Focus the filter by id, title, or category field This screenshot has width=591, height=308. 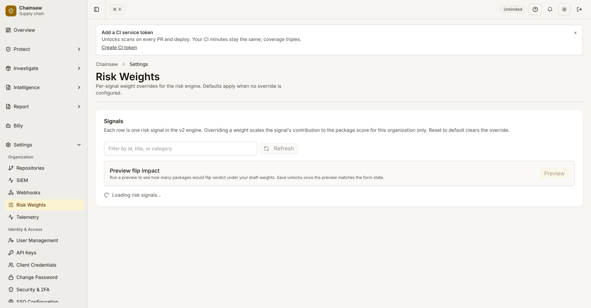point(181,149)
